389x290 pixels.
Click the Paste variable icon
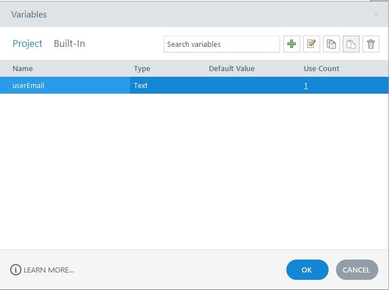pos(351,44)
